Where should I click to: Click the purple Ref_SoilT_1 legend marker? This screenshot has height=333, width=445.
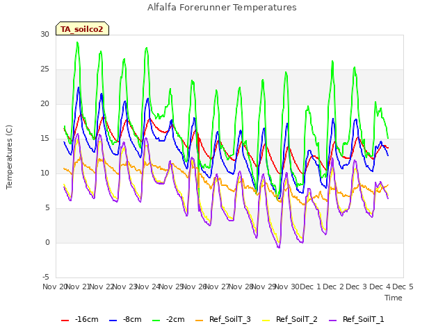tap(332, 321)
